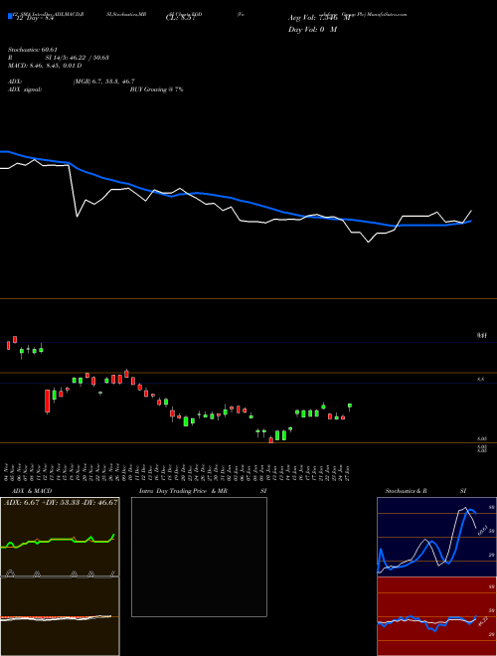Click the 69.61 label in Stochastics chart
Image resolution: width=497 pixels, height=656 pixels.
point(481,530)
